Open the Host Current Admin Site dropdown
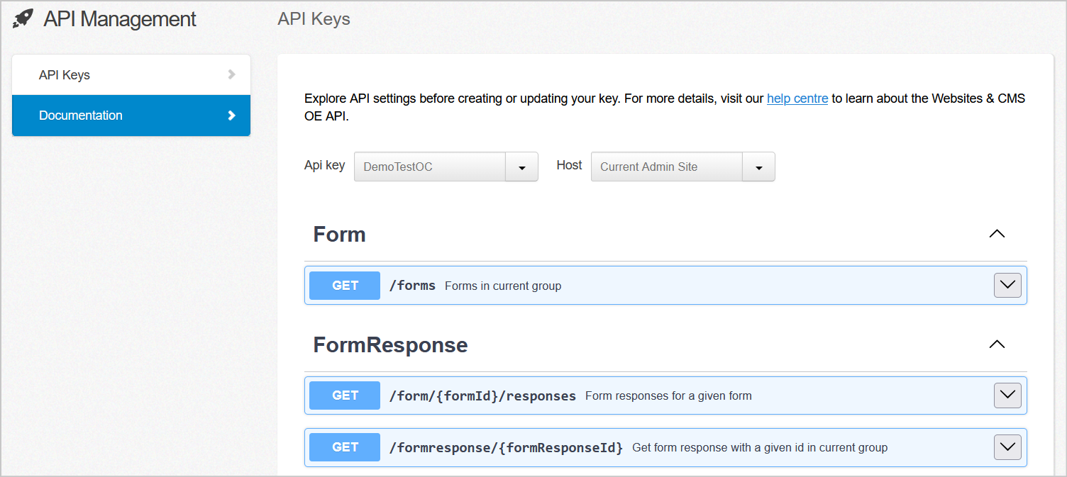Image resolution: width=1067 pixels, height=477 pixels. pos(683,167)
